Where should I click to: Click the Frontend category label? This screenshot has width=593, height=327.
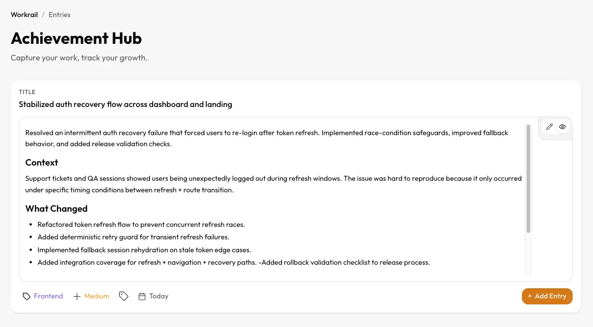pyautogui.click(x=48, y=296)
